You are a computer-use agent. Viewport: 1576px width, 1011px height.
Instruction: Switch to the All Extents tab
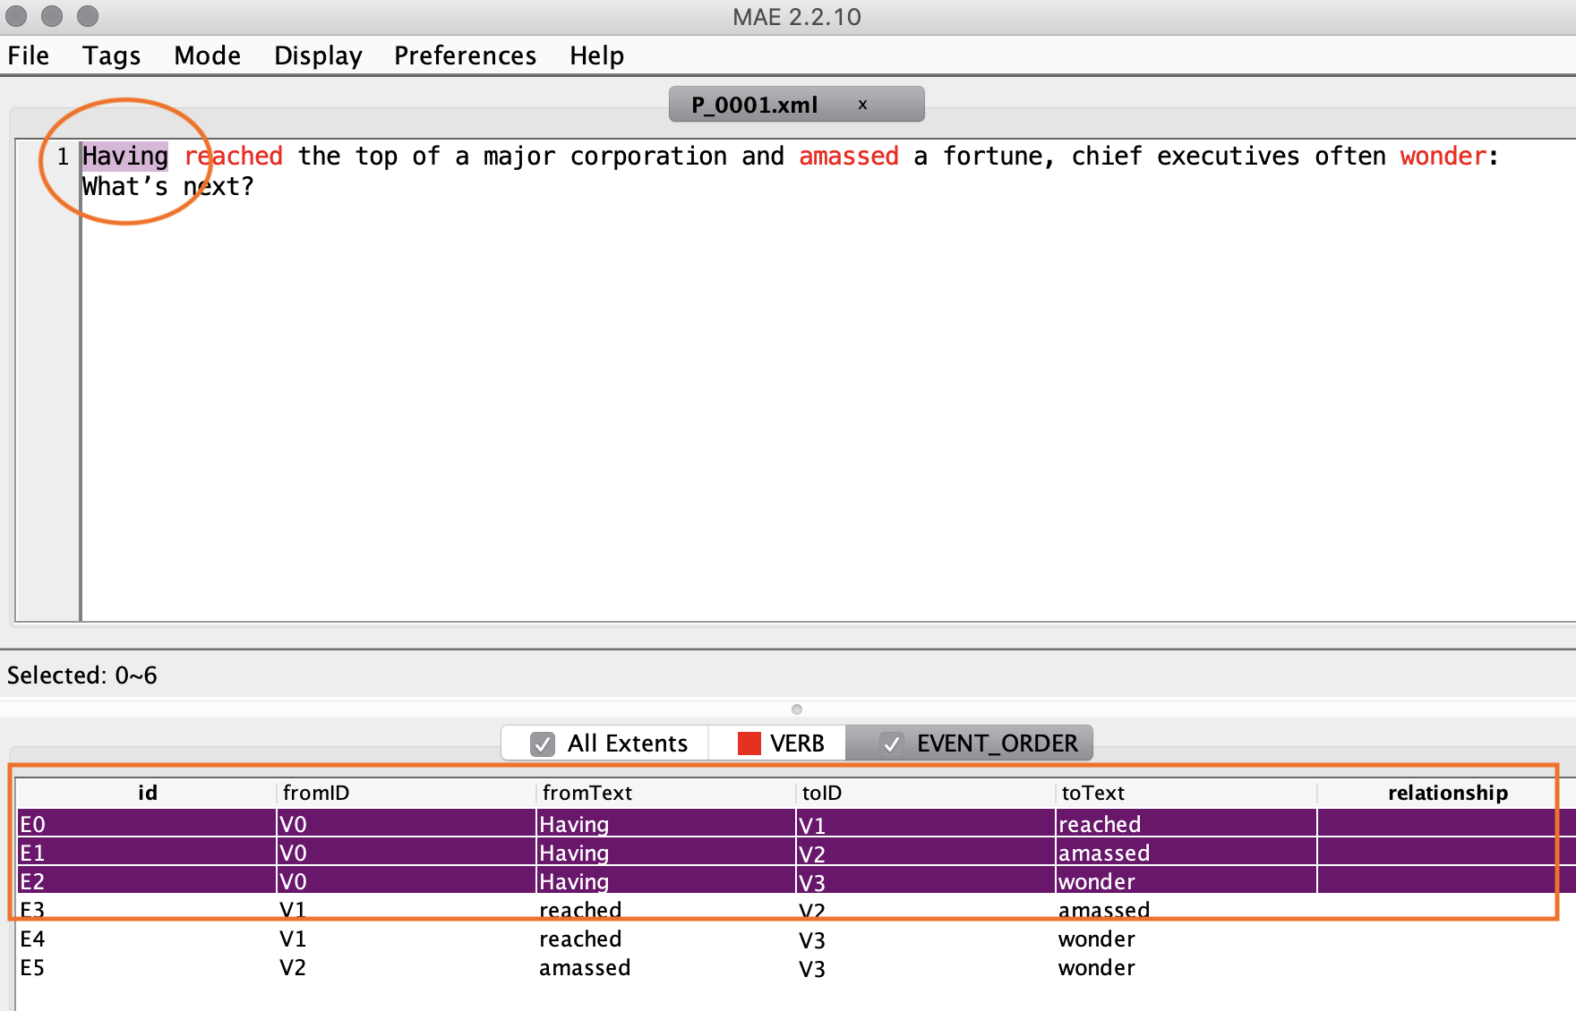click(605, 743)
